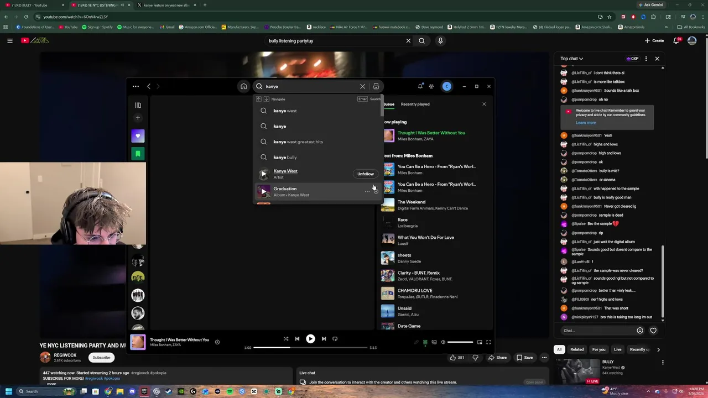Go to Spotify Home icon

click(243, 86)
